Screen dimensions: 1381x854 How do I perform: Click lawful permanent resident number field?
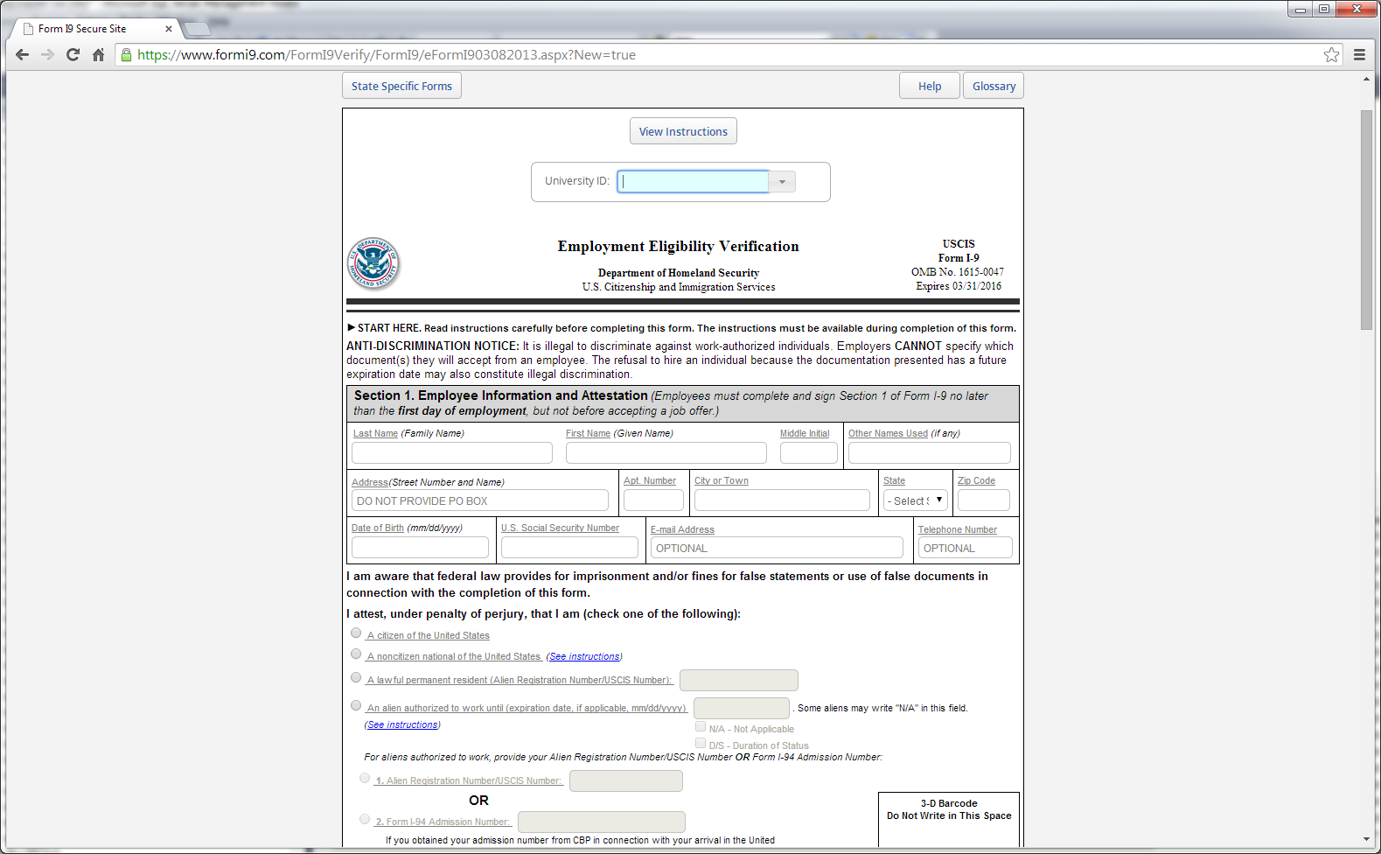point(739,680)
